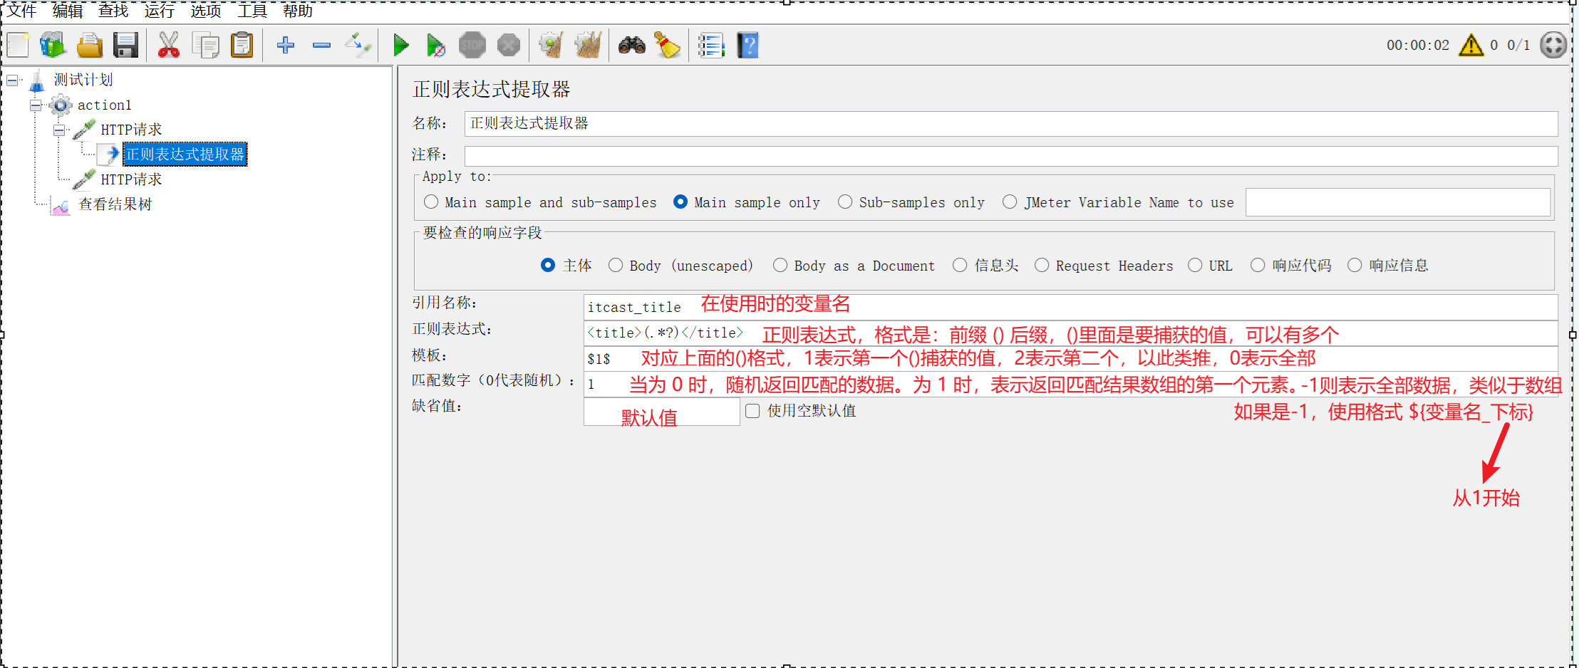Click Start no pauses icon

tap(435, 45)
